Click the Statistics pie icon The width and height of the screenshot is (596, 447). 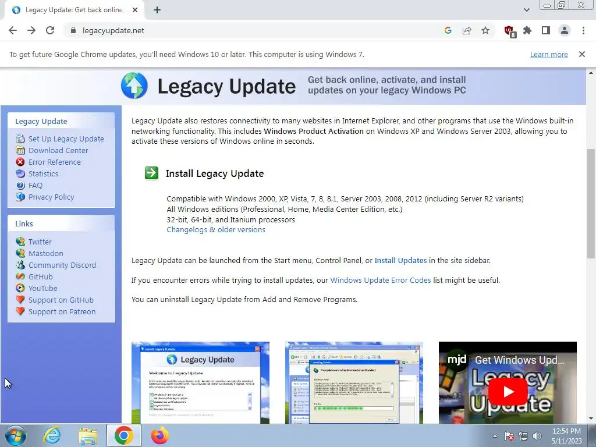20,173
